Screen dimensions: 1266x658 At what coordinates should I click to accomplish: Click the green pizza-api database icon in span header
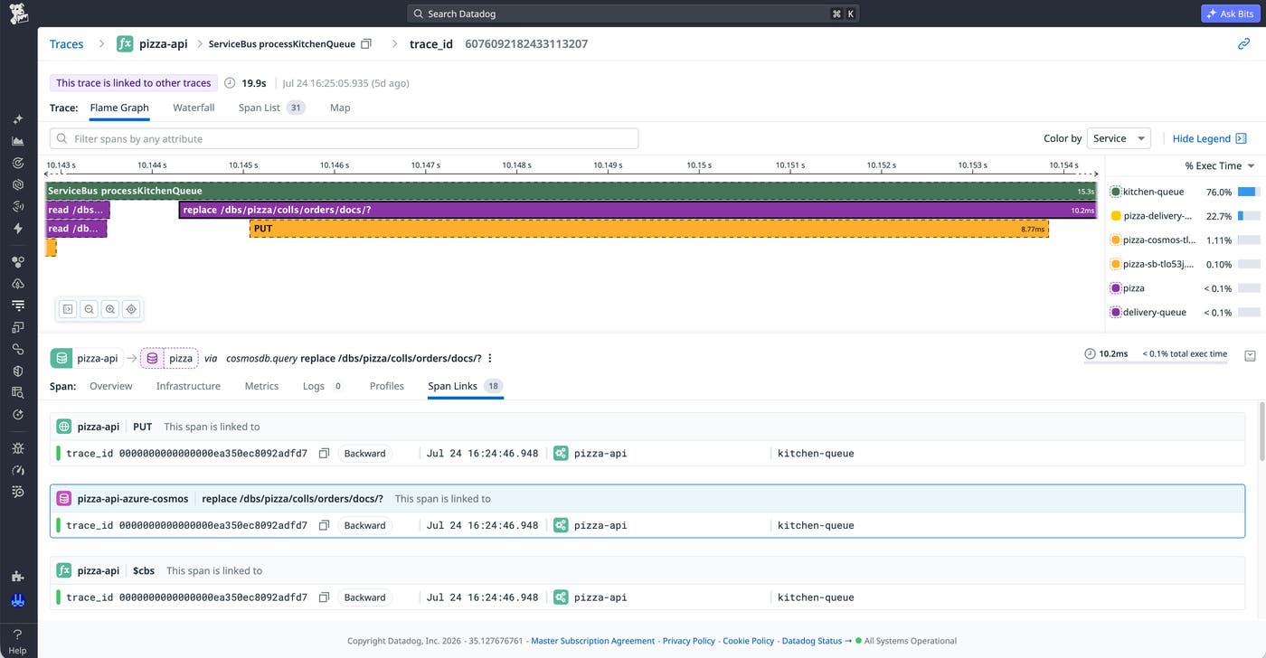61,358
